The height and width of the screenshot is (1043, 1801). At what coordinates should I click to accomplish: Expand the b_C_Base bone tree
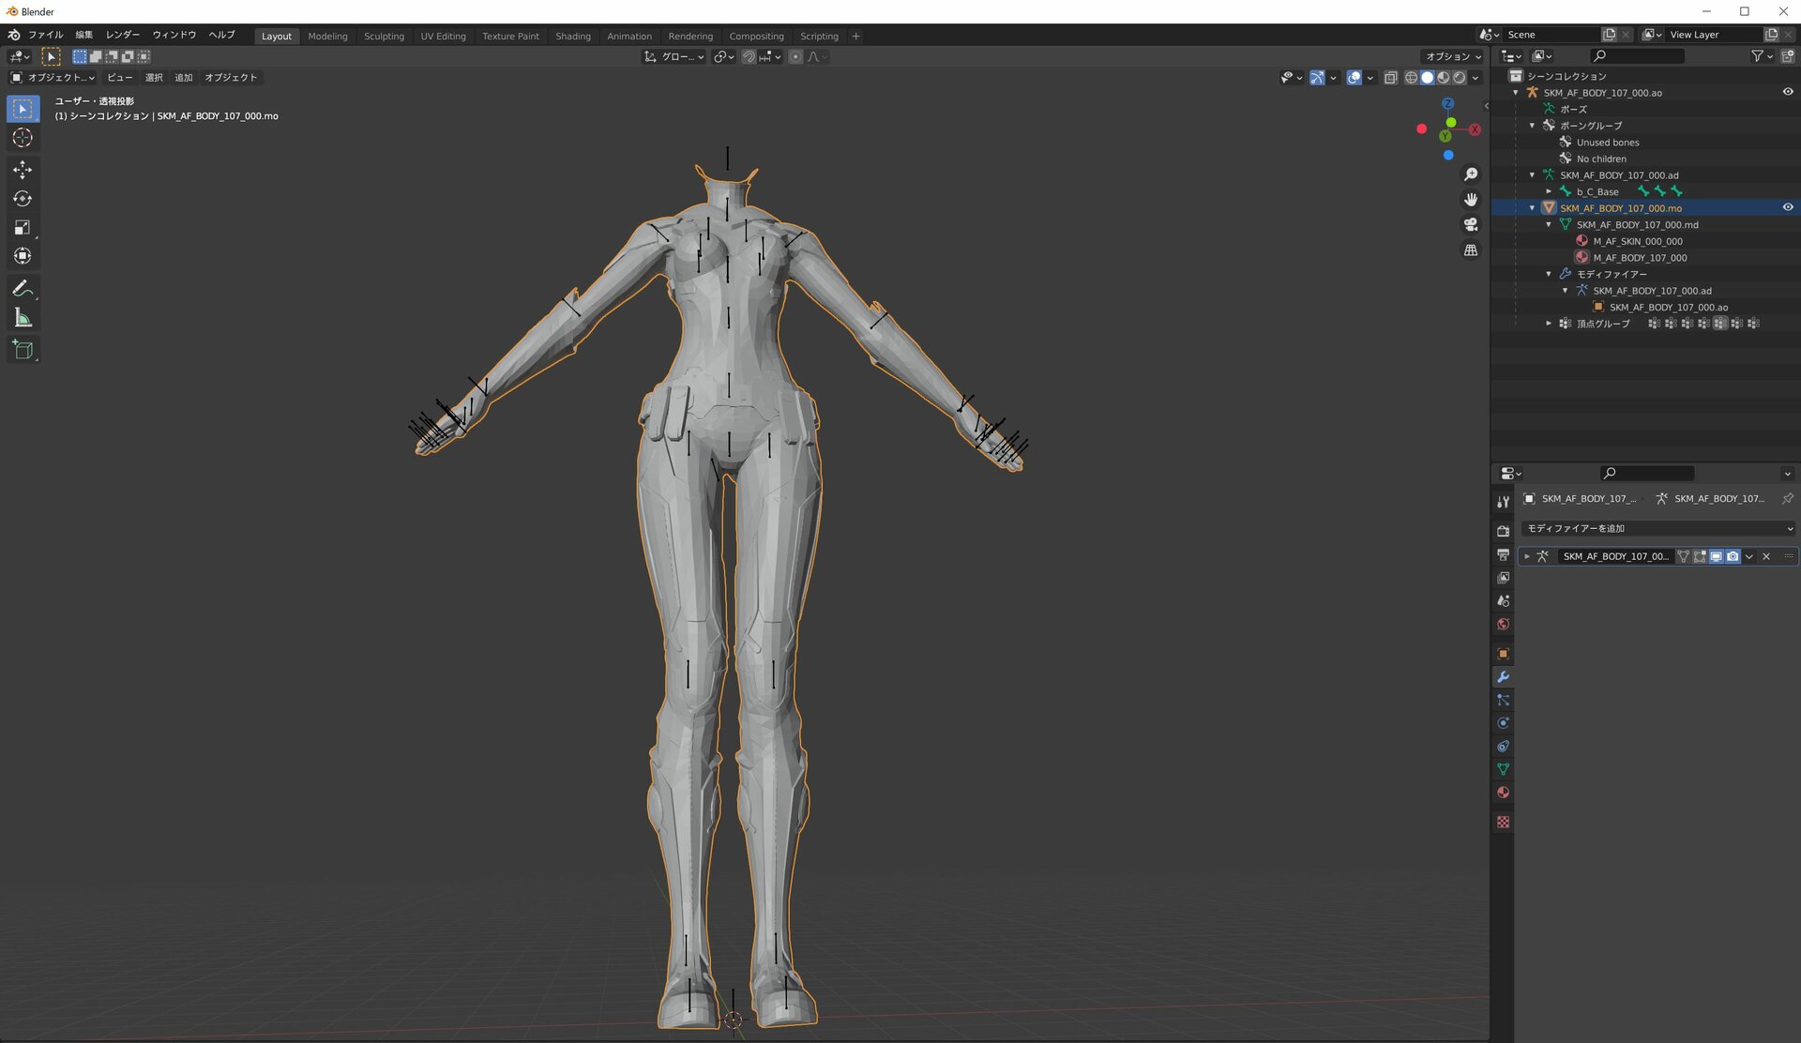(x=1549, y=191)
